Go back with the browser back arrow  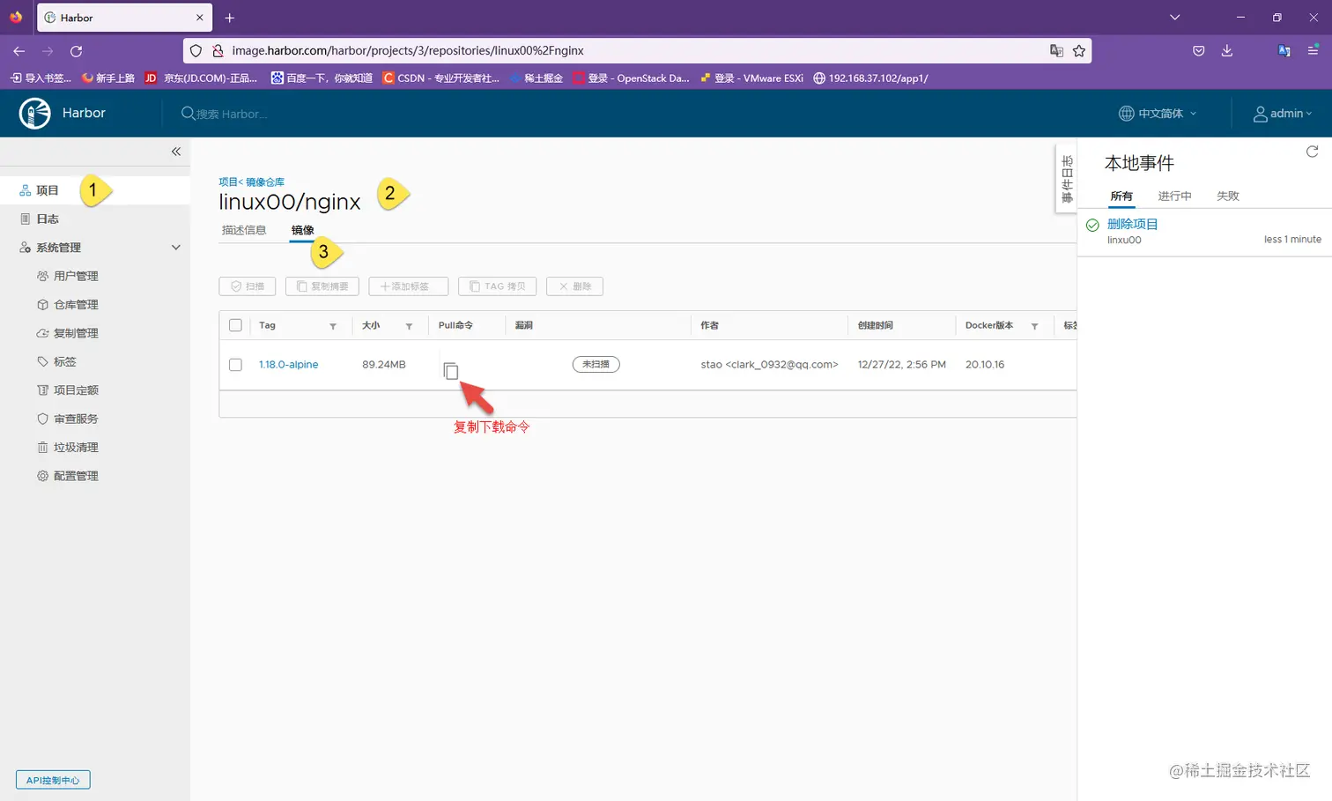19,51
